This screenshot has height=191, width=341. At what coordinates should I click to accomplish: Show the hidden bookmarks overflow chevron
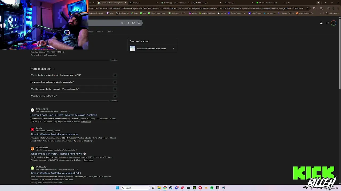[x=320, y=13]
